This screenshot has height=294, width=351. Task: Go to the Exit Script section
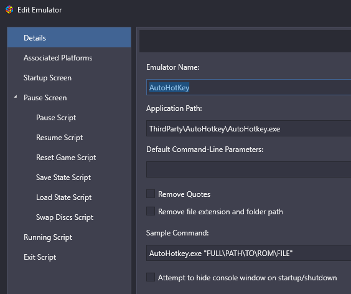69,257
